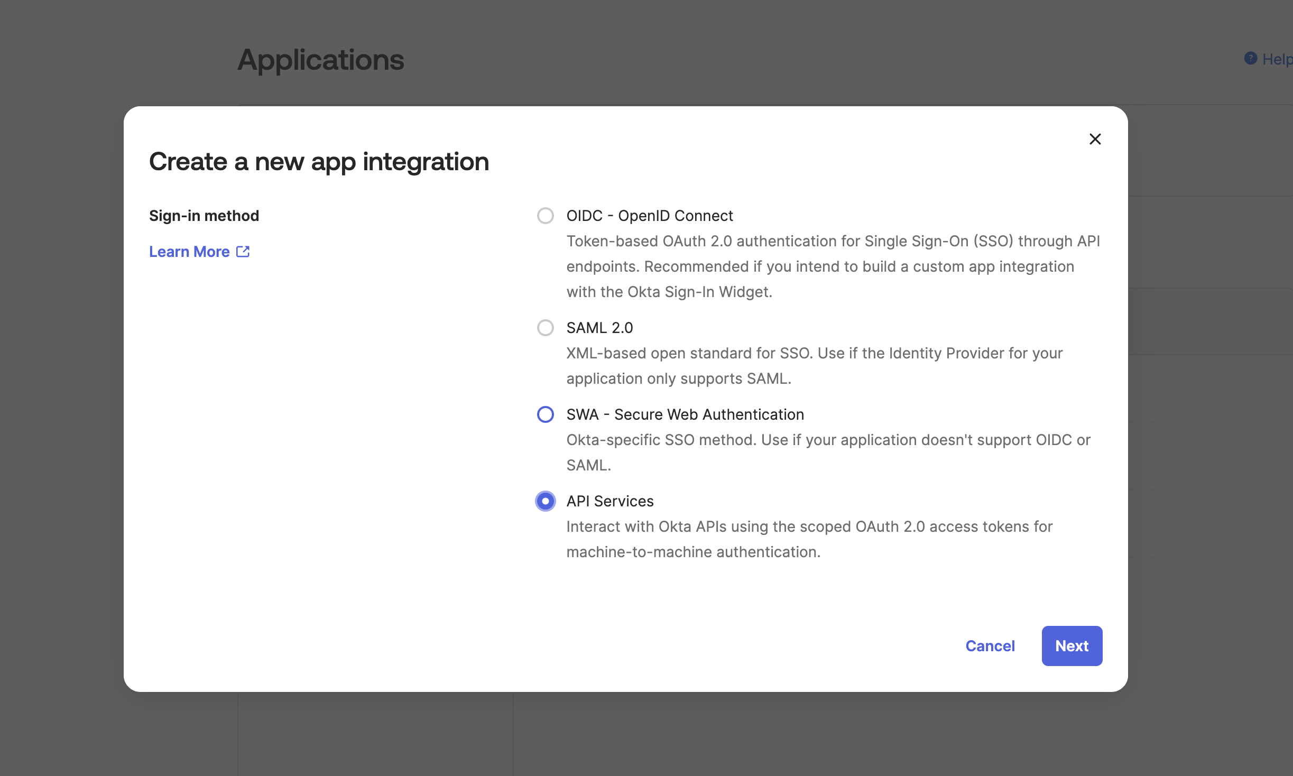Click the Create a new app integration title
Image resolution: width=1293 pixels, height=776 pixels.
pos(319,162)
